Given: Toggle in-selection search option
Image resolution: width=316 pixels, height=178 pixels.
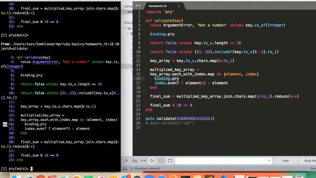Looking at the screenshot, I should [161, 161].
